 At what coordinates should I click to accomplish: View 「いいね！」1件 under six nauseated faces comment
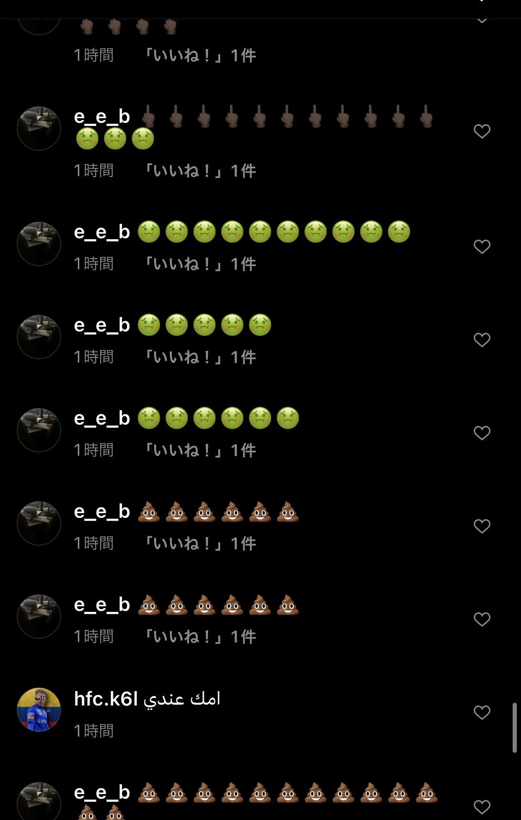(x=201, y=451)
